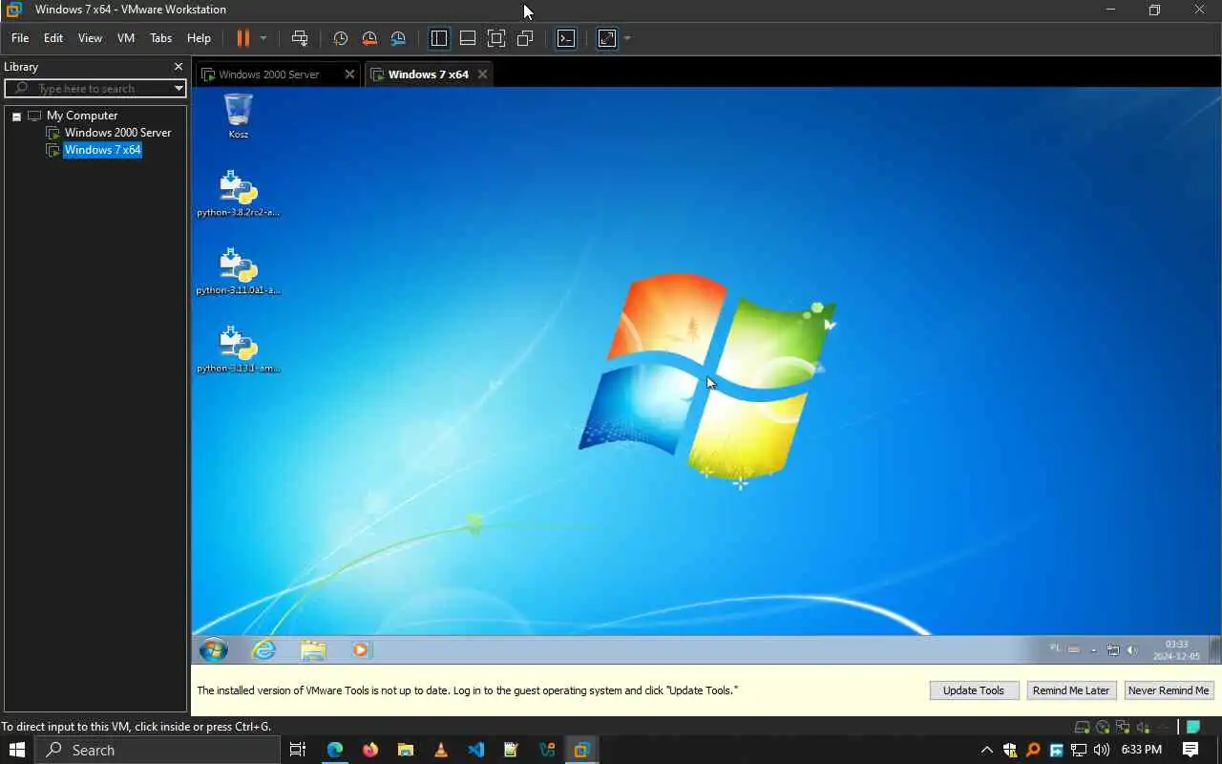Screen dimensions: 1222x764
Task: Open VLC media player on host taskbar
Action: click(441, 750)
